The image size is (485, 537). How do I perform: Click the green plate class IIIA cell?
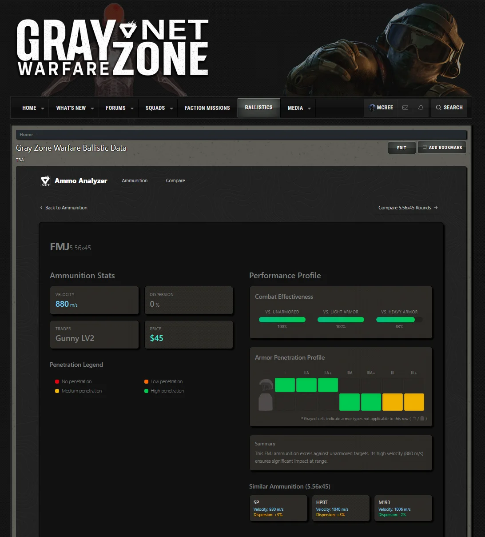350,402
